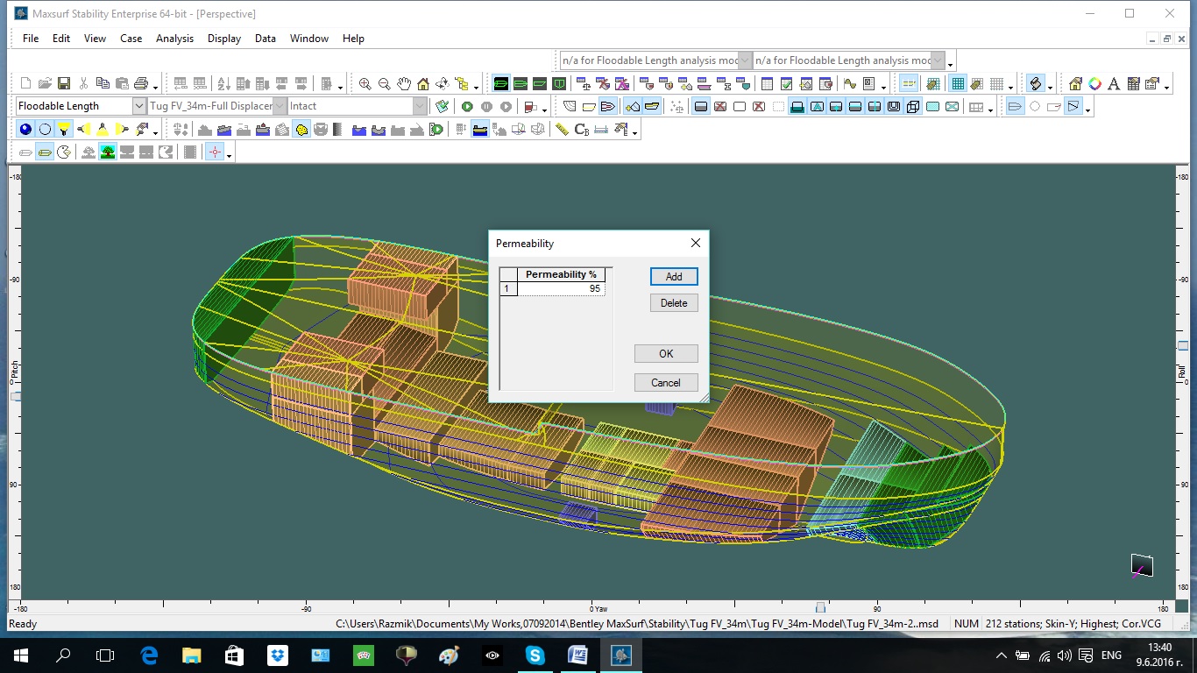This screenshot has height=673, width=1197.
Task: Toggle the light bulb lighting button
Action: (64, 130)
